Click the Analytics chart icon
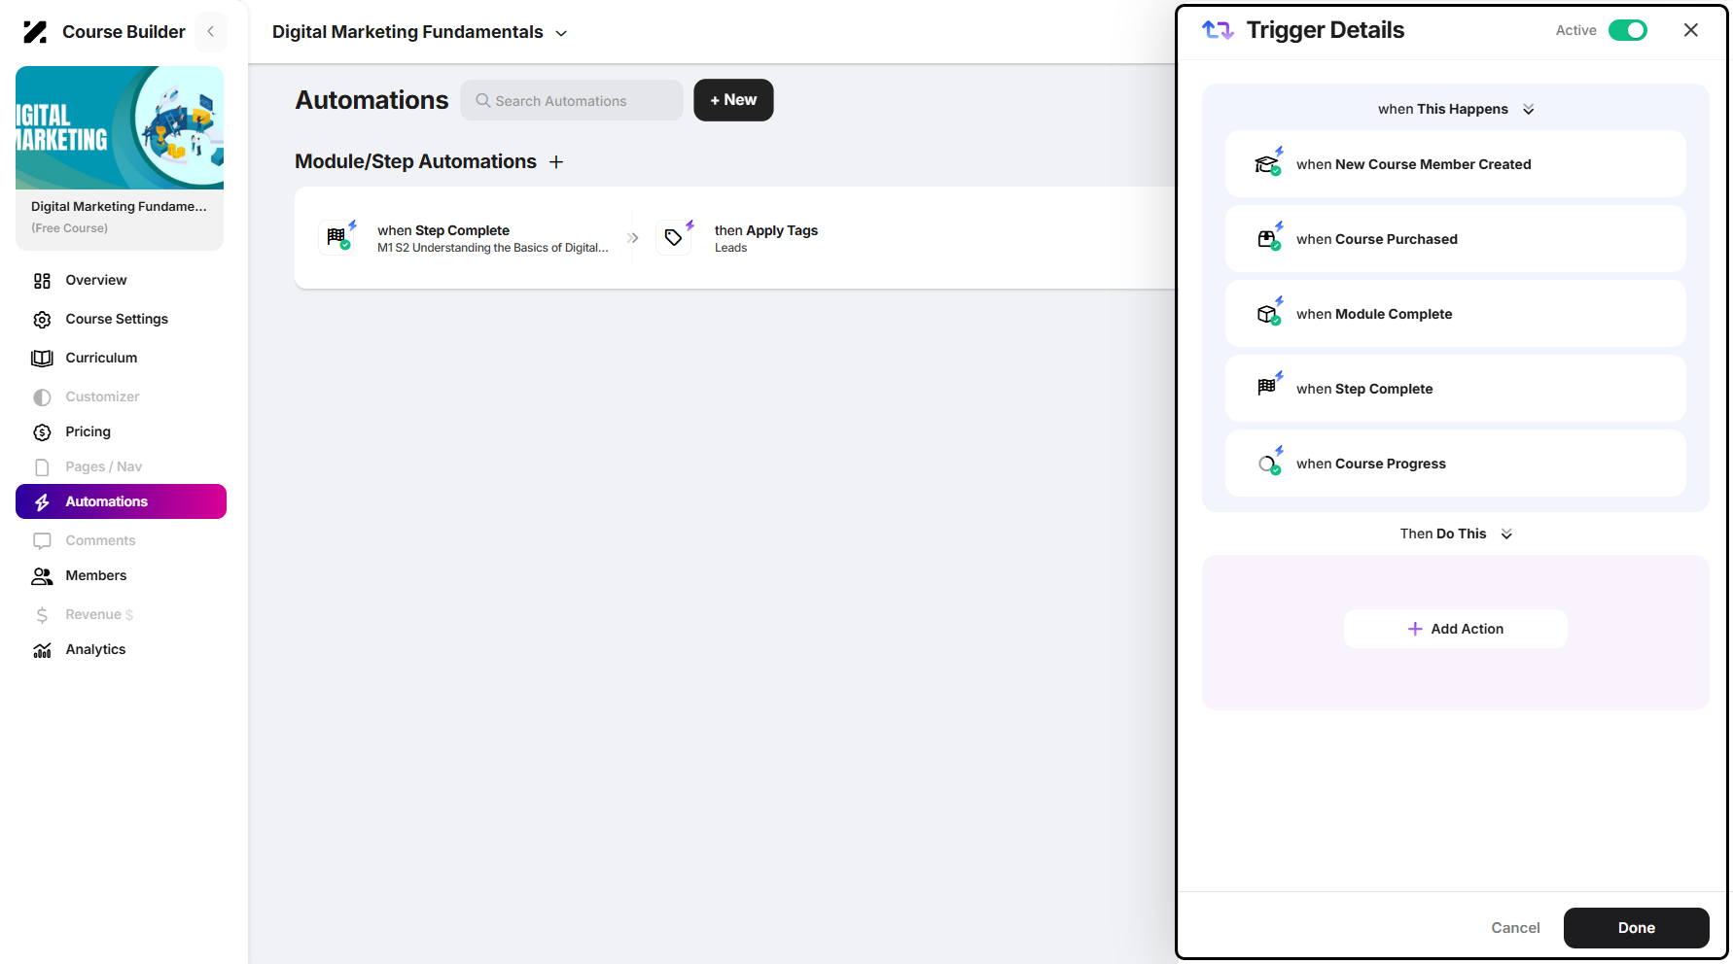Screen dimensions: 1733x964 pos(42,650)
